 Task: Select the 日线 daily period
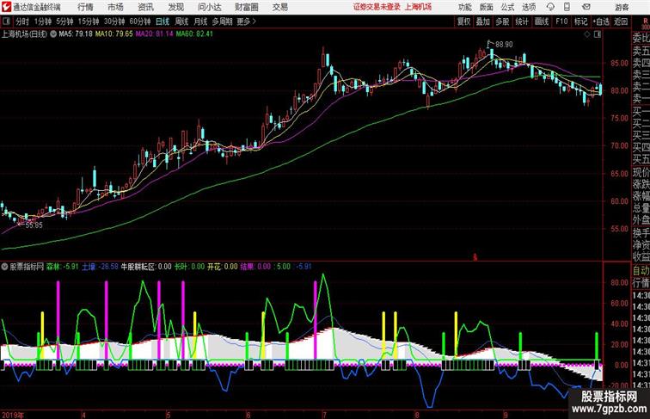pos(162,22)
